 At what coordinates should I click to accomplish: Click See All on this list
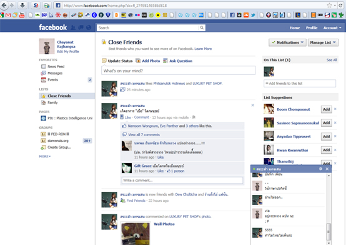click(x=332, y=60)
